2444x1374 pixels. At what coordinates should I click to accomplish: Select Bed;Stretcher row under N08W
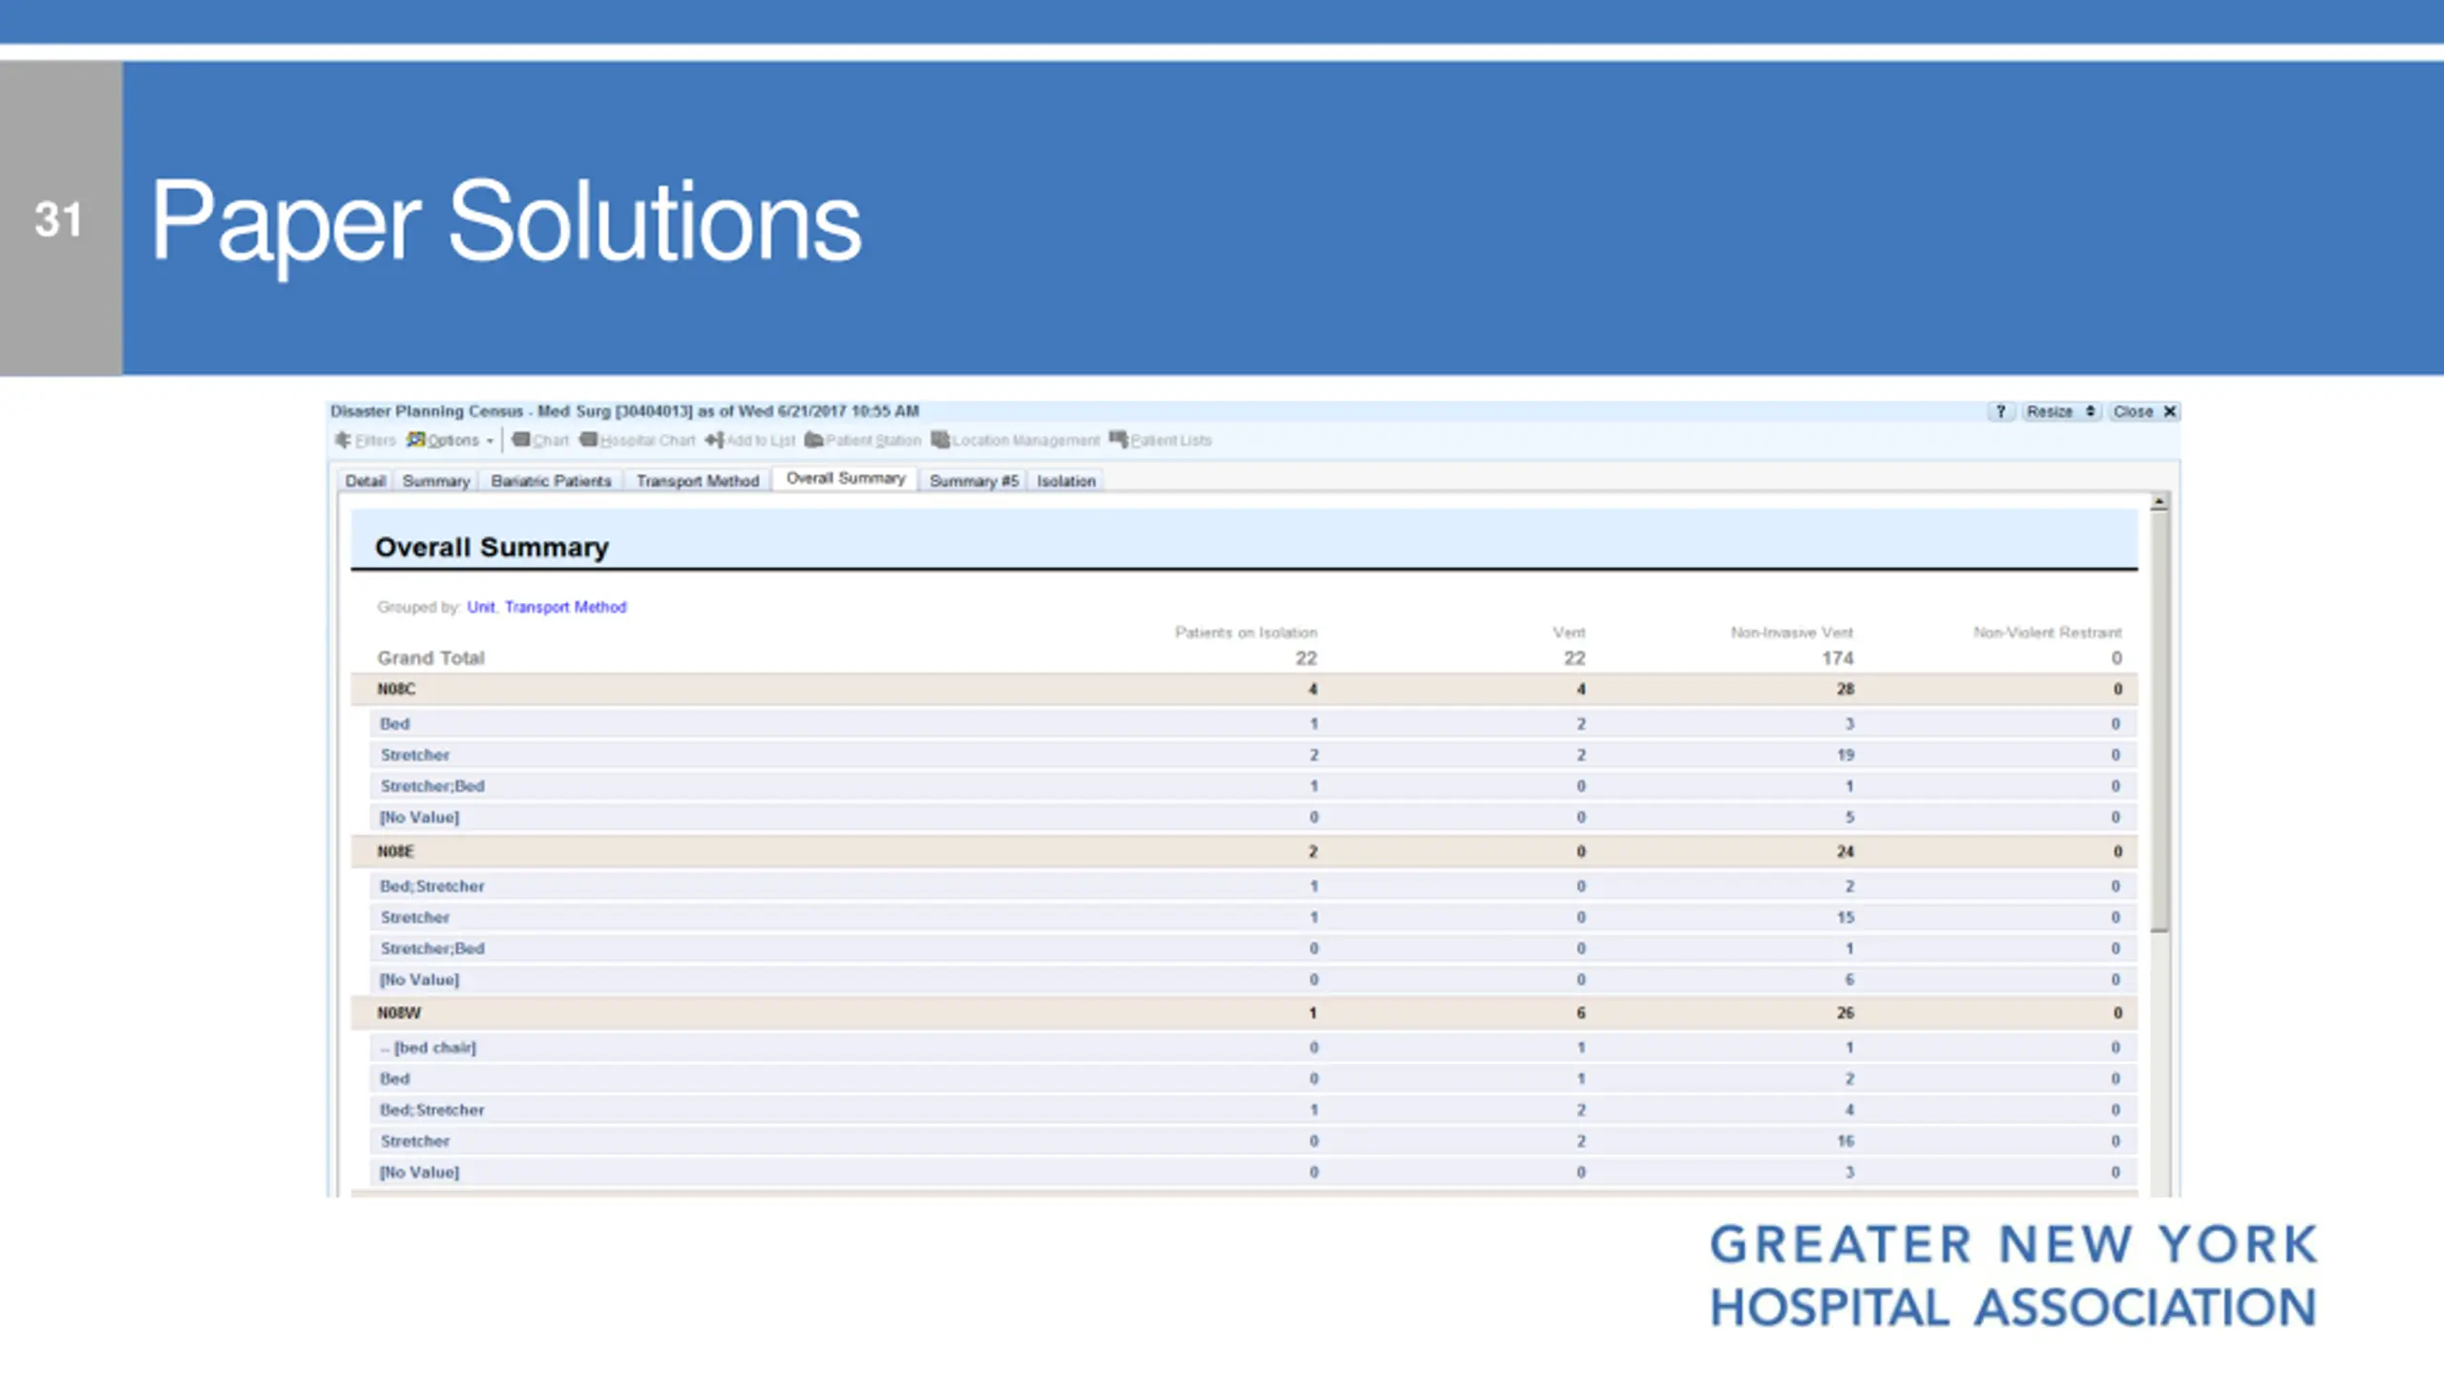click(1254, 1110)
